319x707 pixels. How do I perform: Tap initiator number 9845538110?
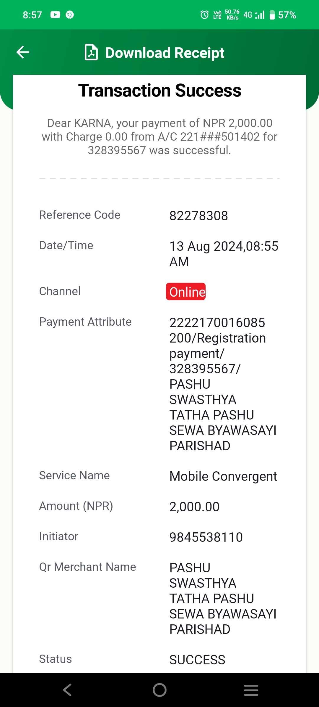coord(206,537)
